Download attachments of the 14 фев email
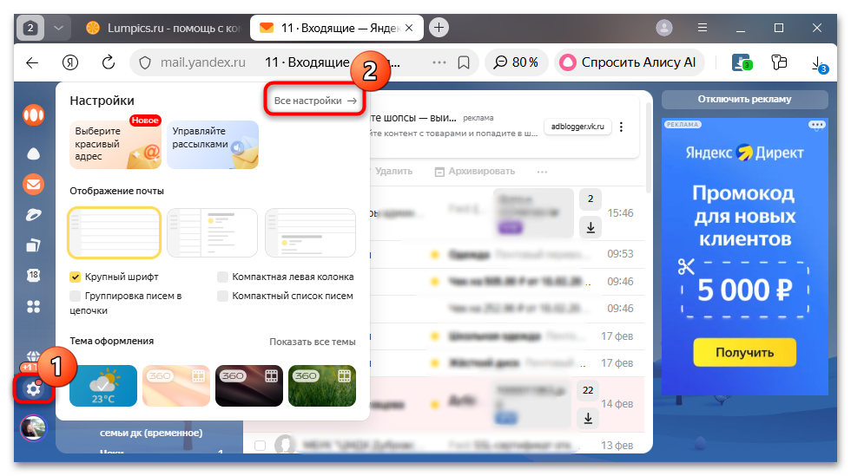This screenshot has height=476, width=851. [588, 418]
